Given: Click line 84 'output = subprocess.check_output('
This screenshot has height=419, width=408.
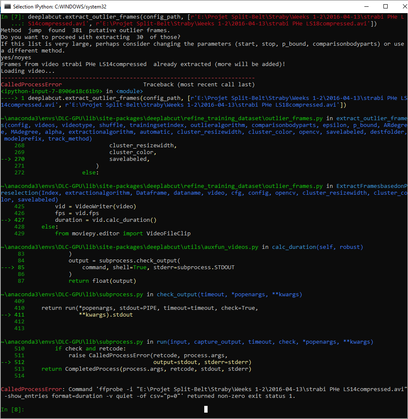Looking at the screenshot, I should point(99,261).
